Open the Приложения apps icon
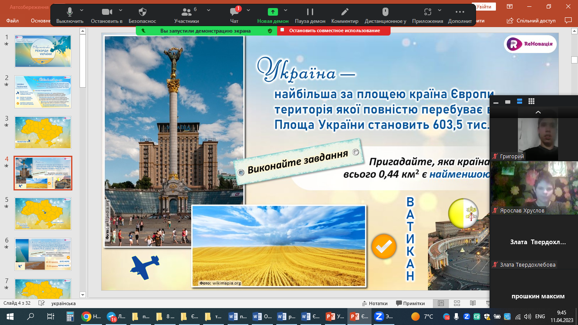 [x=427, y=12]
